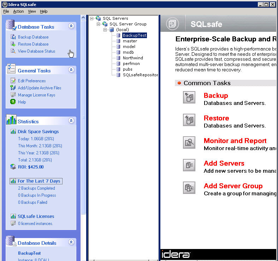Click the BackupTest database icon in tree
This screenshot has height=261, width=278.
[x=118, y=35]
